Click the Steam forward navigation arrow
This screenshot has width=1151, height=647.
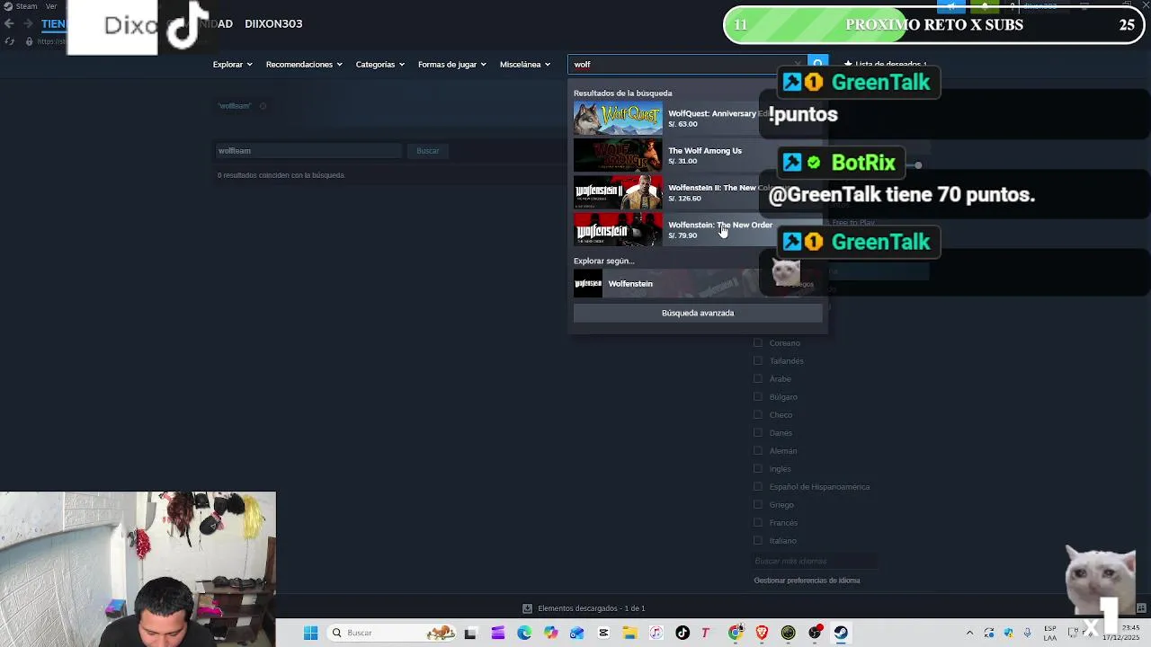click(28, 24)
